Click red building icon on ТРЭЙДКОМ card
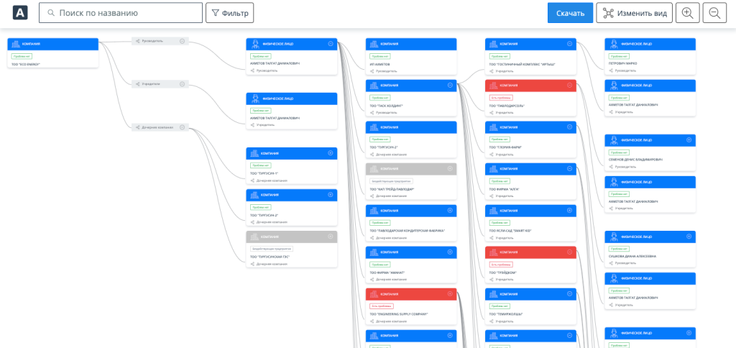The image size is (736, 348). click(494, 252)
